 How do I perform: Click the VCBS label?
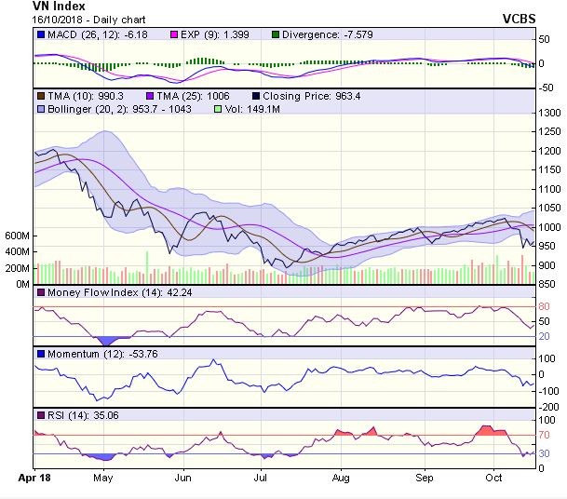(x=519, y=19)
